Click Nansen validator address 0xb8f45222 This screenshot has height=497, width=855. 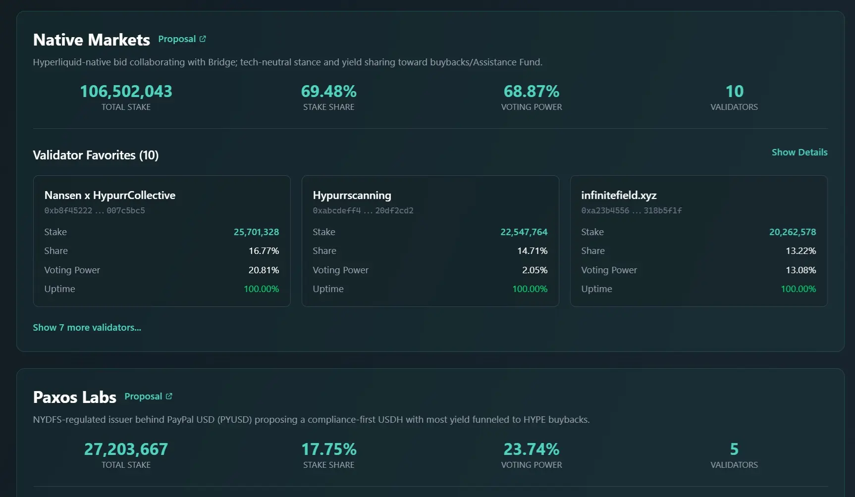[x=95, y=210]
